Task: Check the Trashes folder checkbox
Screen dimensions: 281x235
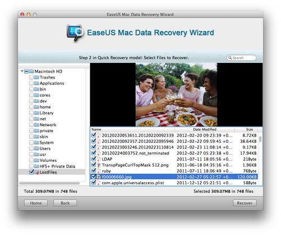Action: [x=31, y=77]
